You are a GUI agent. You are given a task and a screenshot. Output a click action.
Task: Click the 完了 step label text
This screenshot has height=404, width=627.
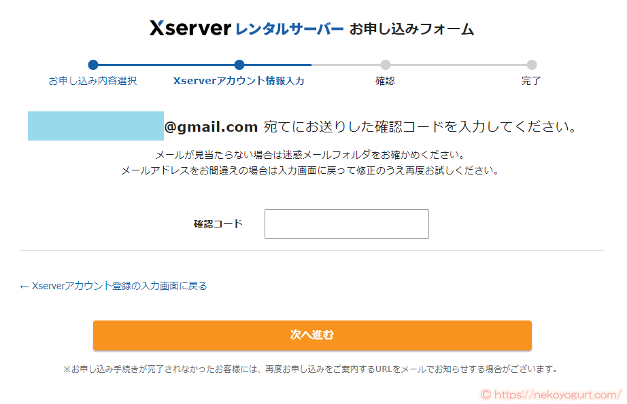(531, 81)
